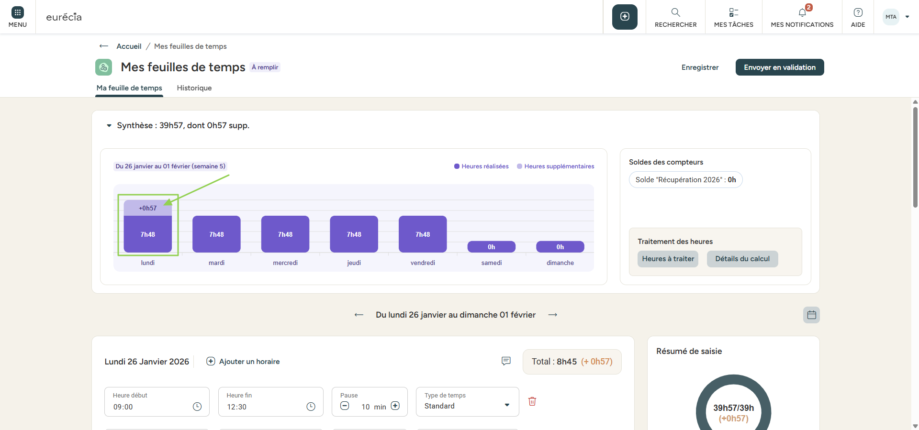Click the dark plus quick-create icon
The width and height of the screenshot is (919, 430).
625,17
